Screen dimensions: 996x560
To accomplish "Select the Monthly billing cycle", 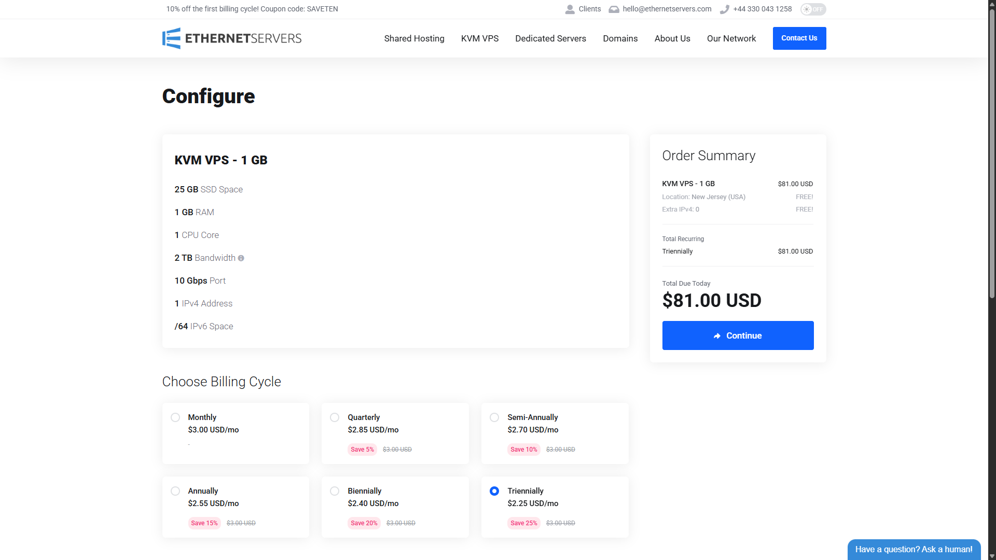I will tap(175, 417).
